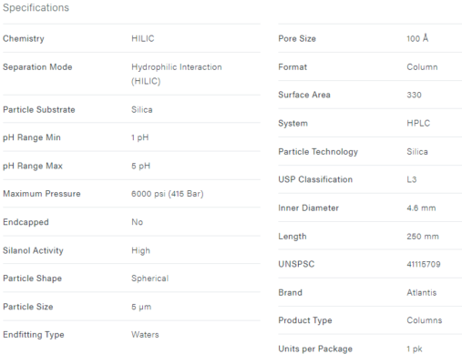
Task: Click the Endcapped label
Action: point(26,222)
